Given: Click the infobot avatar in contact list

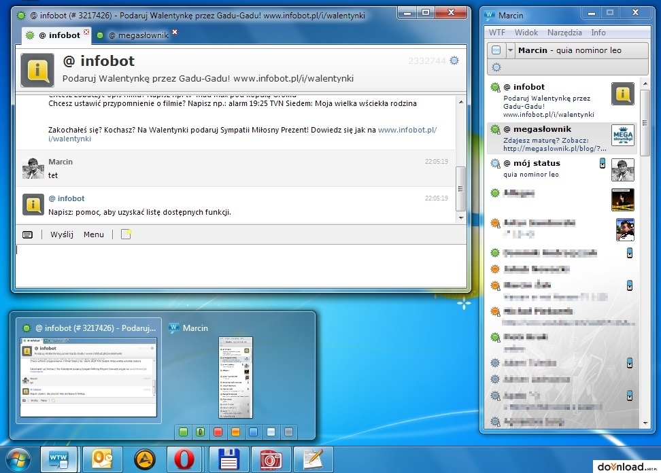Looking at the screenshot, I should pos(623,94).
